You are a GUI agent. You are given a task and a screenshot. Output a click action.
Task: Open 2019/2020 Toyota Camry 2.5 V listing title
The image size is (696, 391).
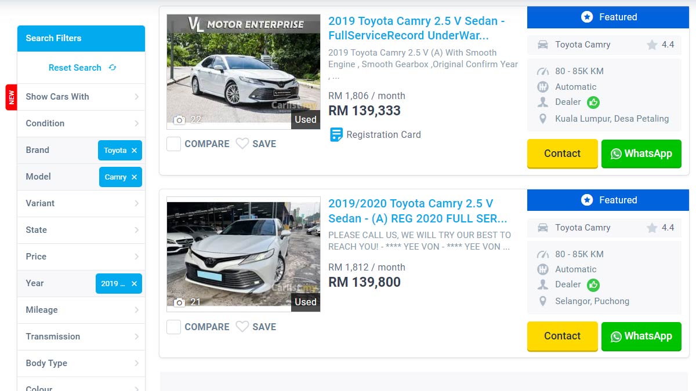(417, 211)
